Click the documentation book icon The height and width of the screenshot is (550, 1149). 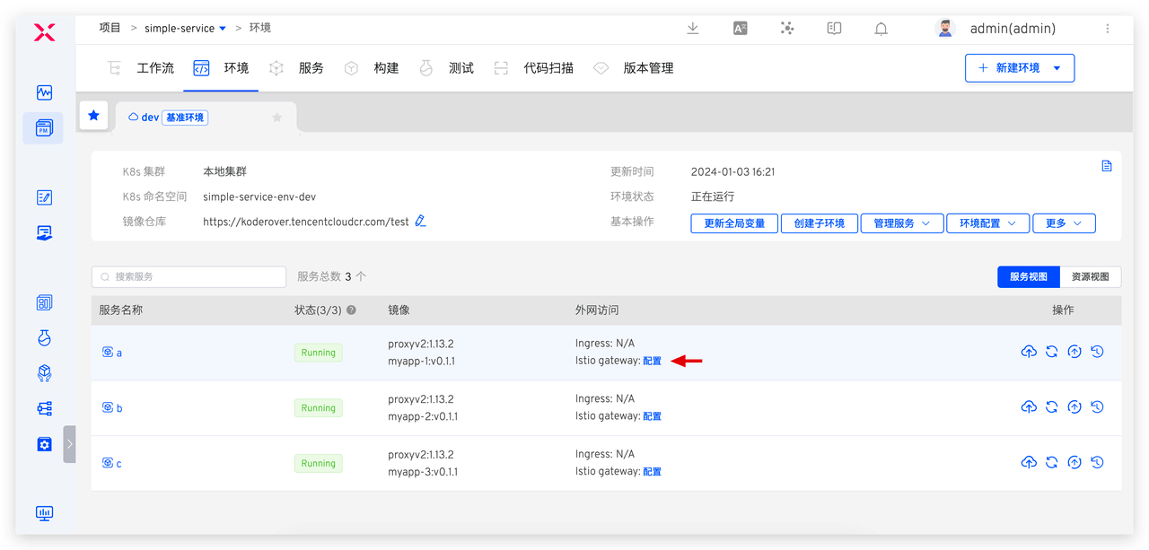click(834, 29)
